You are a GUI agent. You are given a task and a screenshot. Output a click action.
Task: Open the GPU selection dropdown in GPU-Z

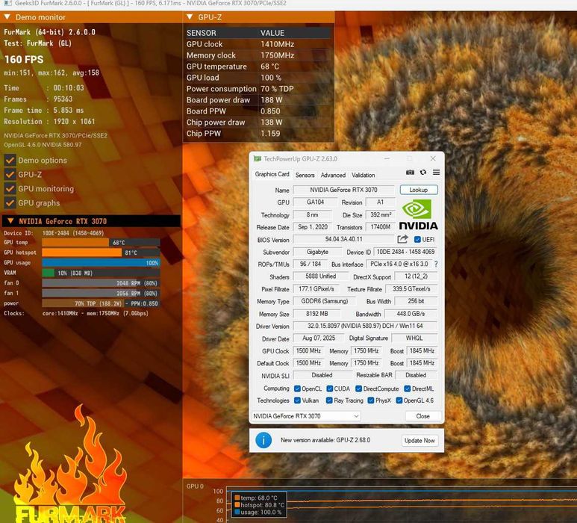[x=306, y=416]
